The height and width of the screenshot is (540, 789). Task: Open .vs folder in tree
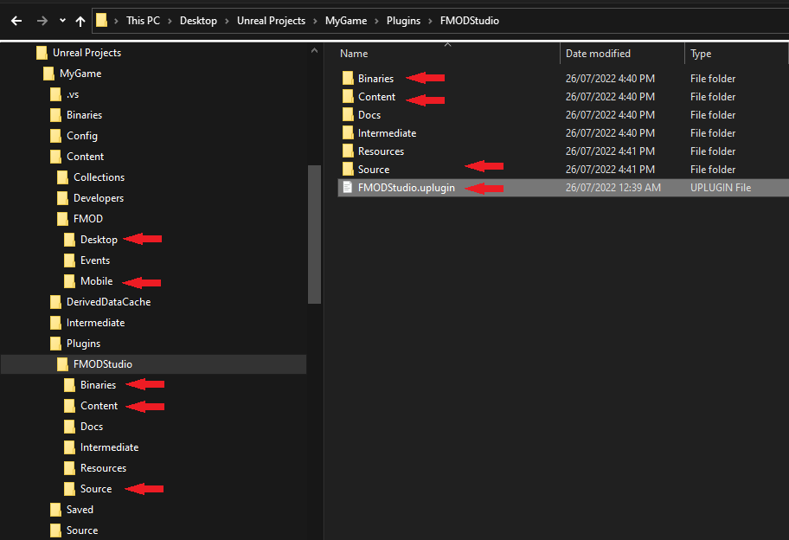pyautogui.click(x=73, y=94)
